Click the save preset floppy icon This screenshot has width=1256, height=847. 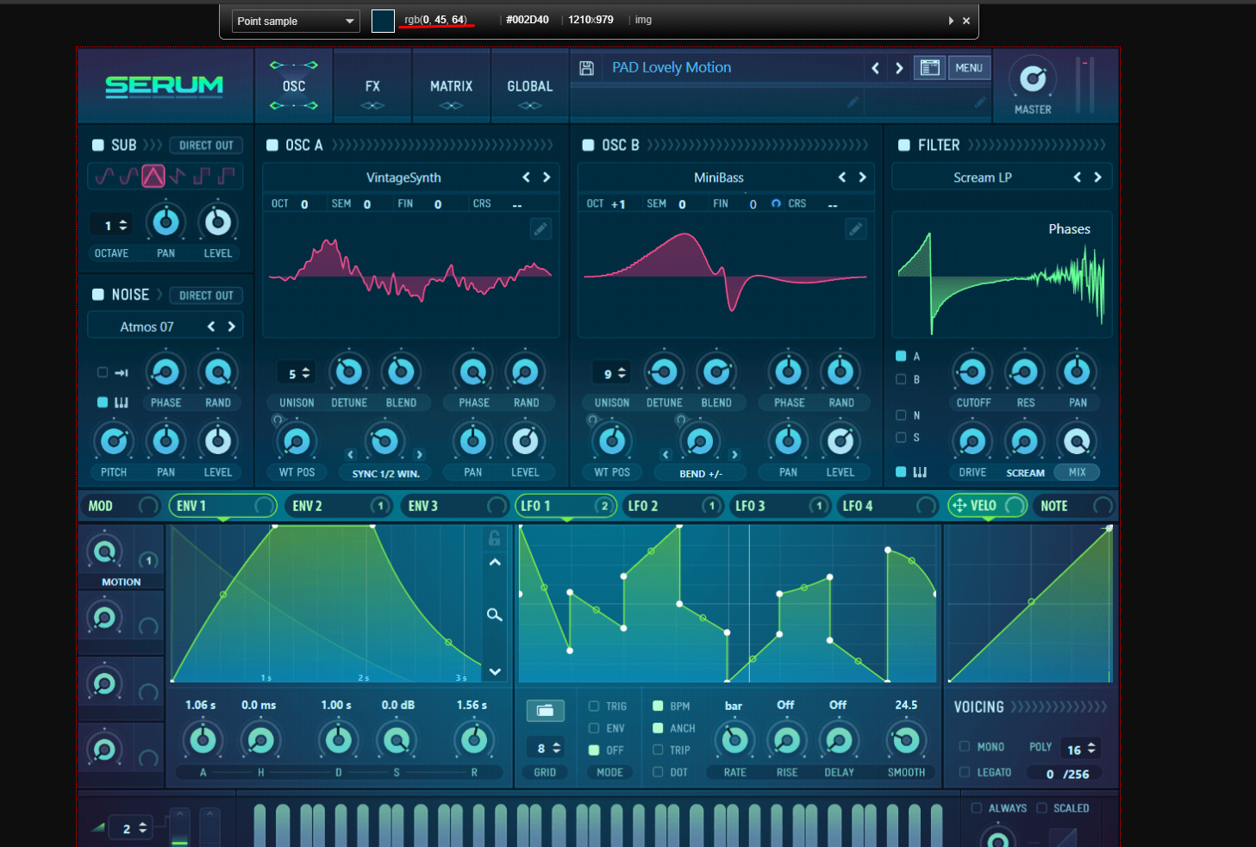click(586, 68)
